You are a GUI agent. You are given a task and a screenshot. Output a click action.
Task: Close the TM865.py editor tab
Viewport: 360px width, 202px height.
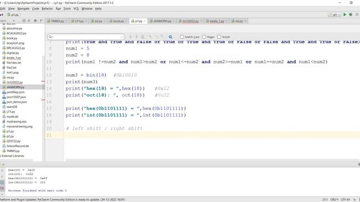pyautogui.click(x=66, y=21)
